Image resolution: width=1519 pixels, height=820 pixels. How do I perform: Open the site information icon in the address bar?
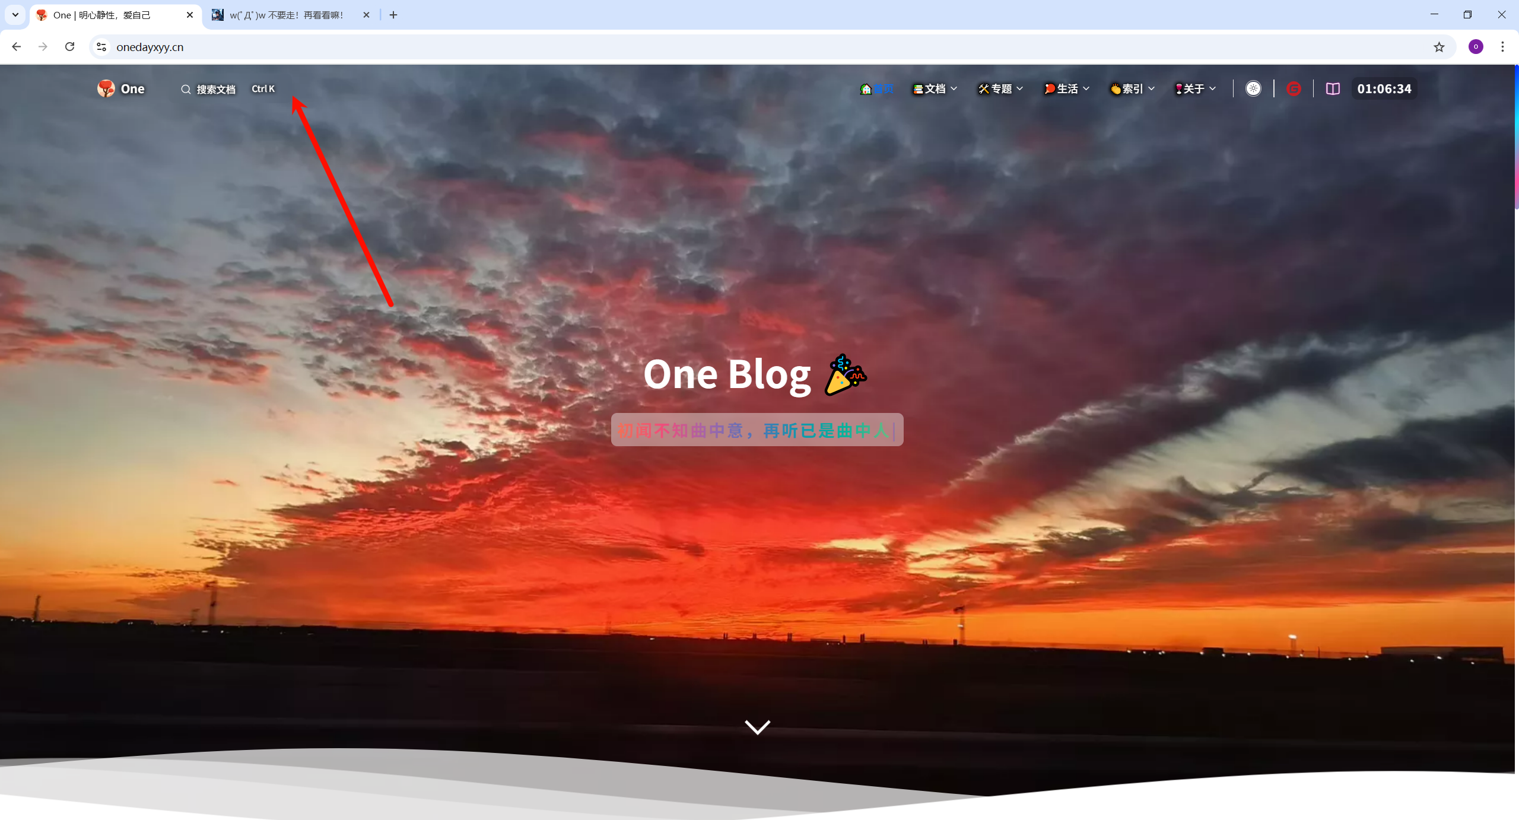(101, 47)
